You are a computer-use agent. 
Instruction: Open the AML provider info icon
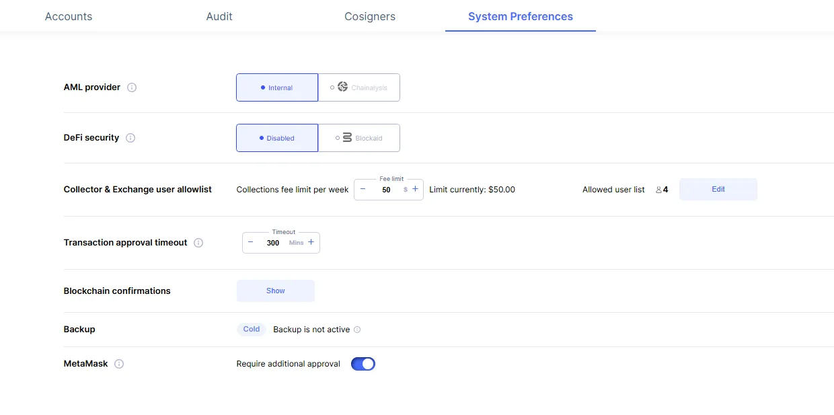[132, 87]
